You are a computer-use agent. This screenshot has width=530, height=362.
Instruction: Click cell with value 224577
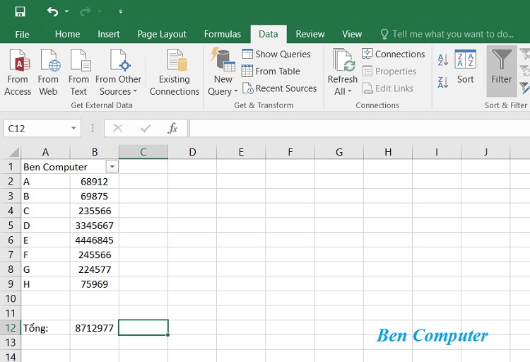pos(95,269)
